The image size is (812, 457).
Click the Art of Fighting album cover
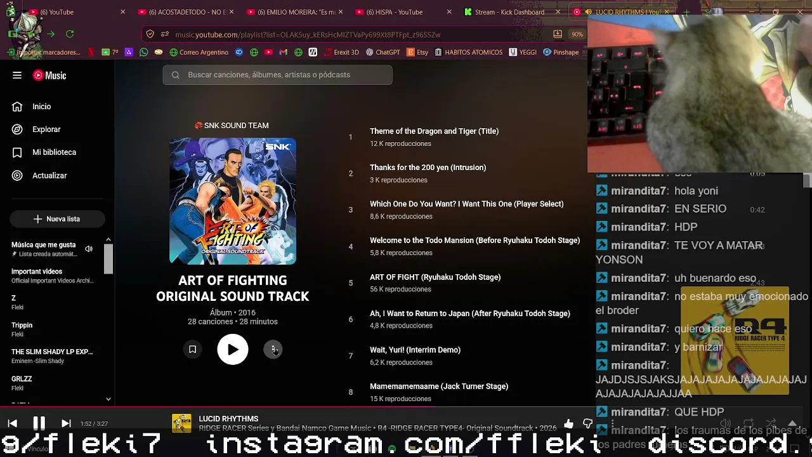[233, 201]
